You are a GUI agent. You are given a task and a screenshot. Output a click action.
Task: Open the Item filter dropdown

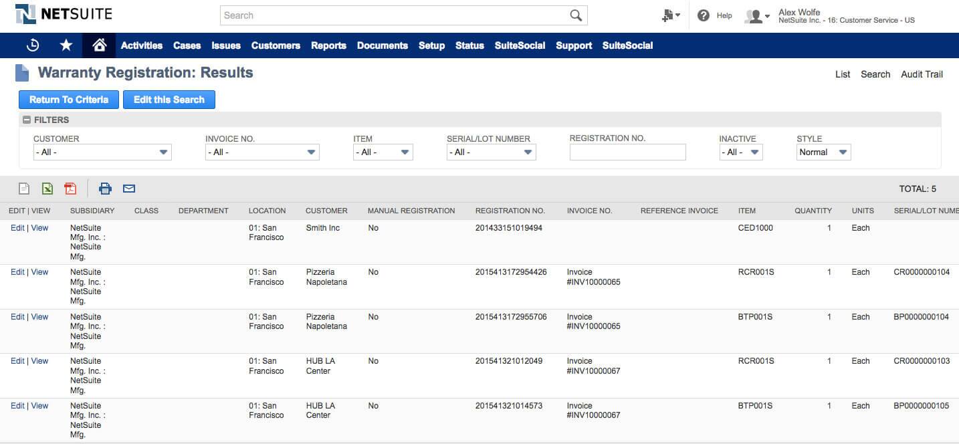383,152
